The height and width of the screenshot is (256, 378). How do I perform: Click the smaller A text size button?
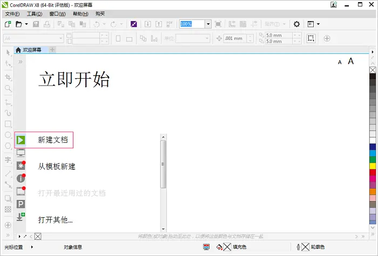point(340,63)
